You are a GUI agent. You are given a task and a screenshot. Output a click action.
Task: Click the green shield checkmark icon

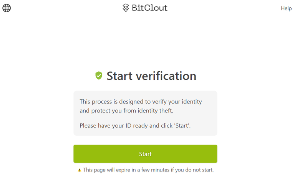(x=99, y=76)
